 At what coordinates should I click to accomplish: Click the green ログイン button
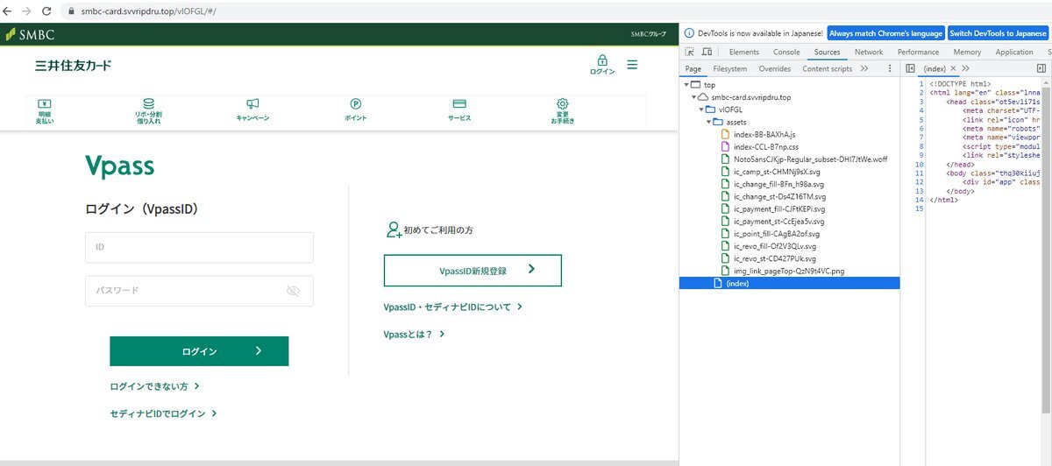point(199,350)
